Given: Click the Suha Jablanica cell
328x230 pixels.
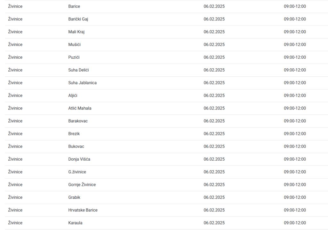Looking at the screenshot, I should coord(82,83).
